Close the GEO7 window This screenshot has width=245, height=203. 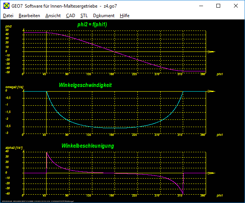coord(236,6)
